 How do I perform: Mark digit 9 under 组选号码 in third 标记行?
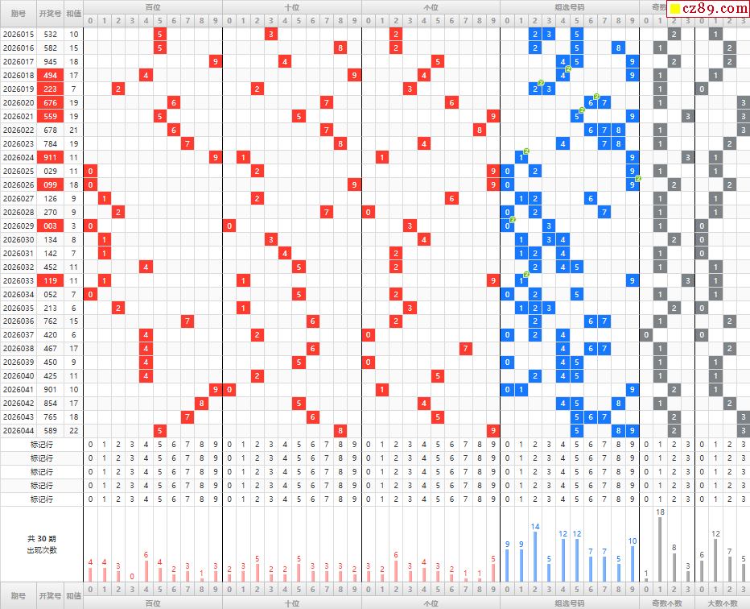click(633, 471)
